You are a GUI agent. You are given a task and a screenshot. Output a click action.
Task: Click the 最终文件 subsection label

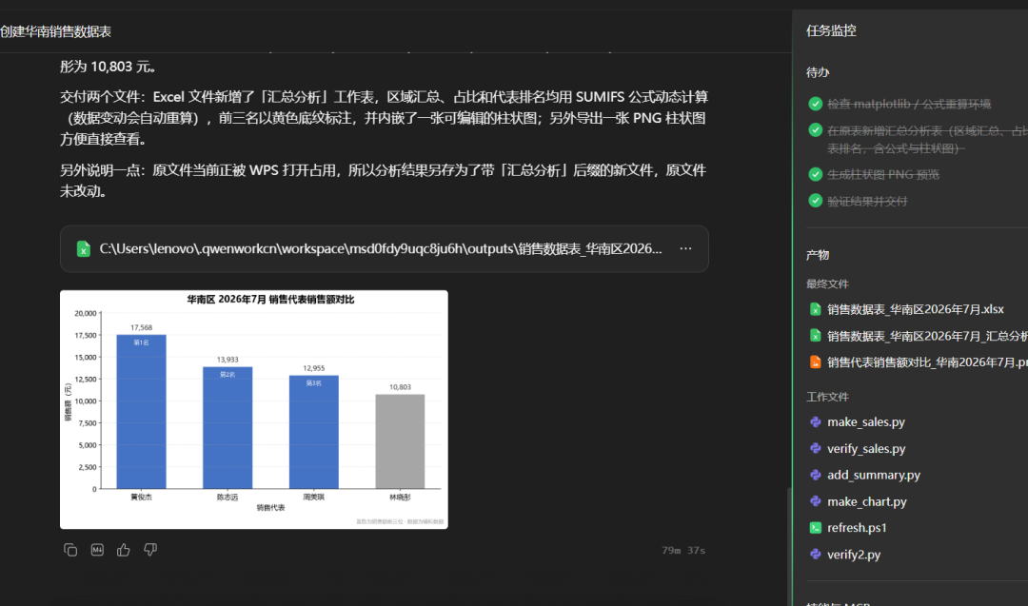coord(827,284)
